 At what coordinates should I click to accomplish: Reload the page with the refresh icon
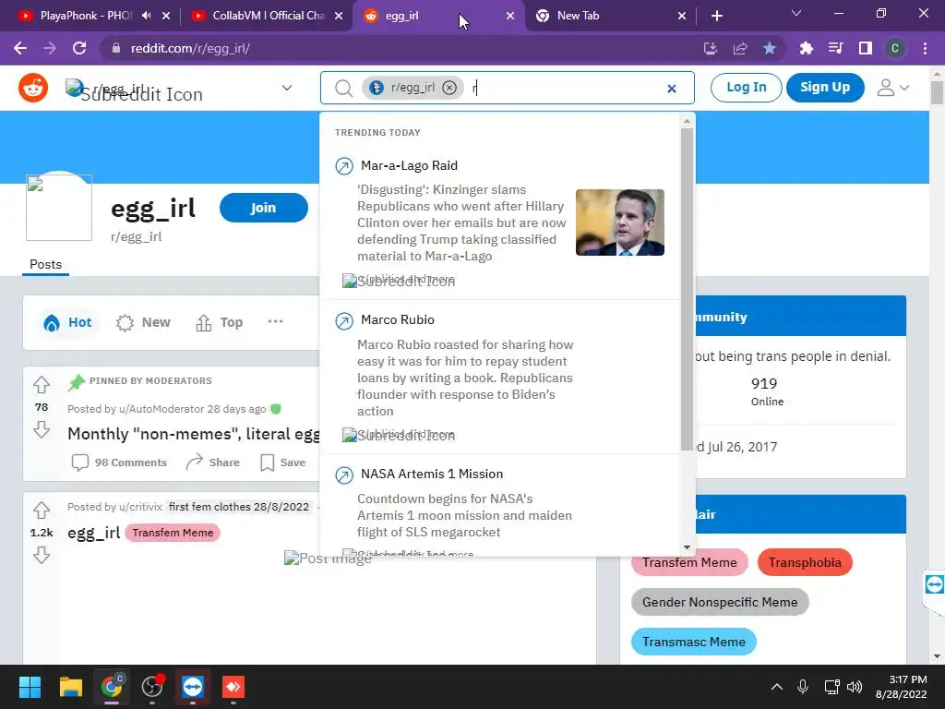pyautogui.click(x=79, y=48)
